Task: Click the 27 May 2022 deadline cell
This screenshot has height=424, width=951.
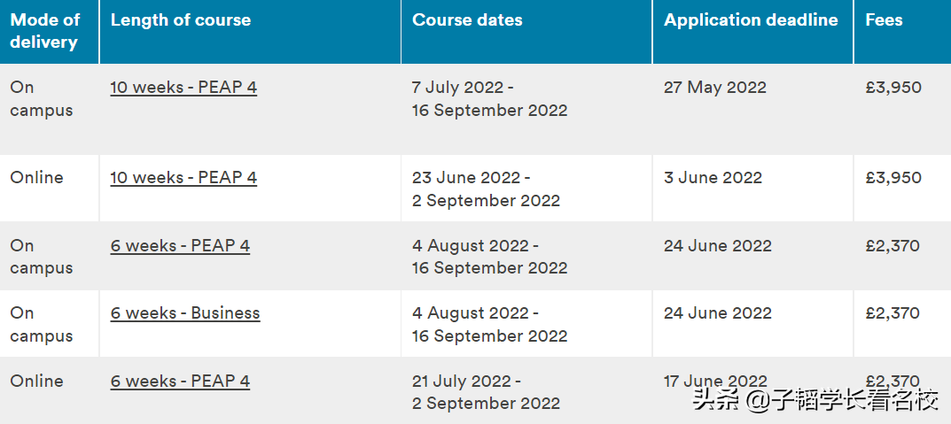Action: (x=714, y=88)
